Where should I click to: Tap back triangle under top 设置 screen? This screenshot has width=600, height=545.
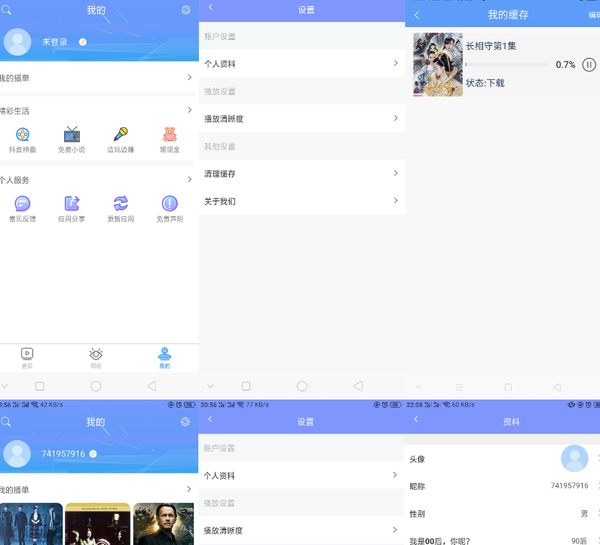pos(358,386)
